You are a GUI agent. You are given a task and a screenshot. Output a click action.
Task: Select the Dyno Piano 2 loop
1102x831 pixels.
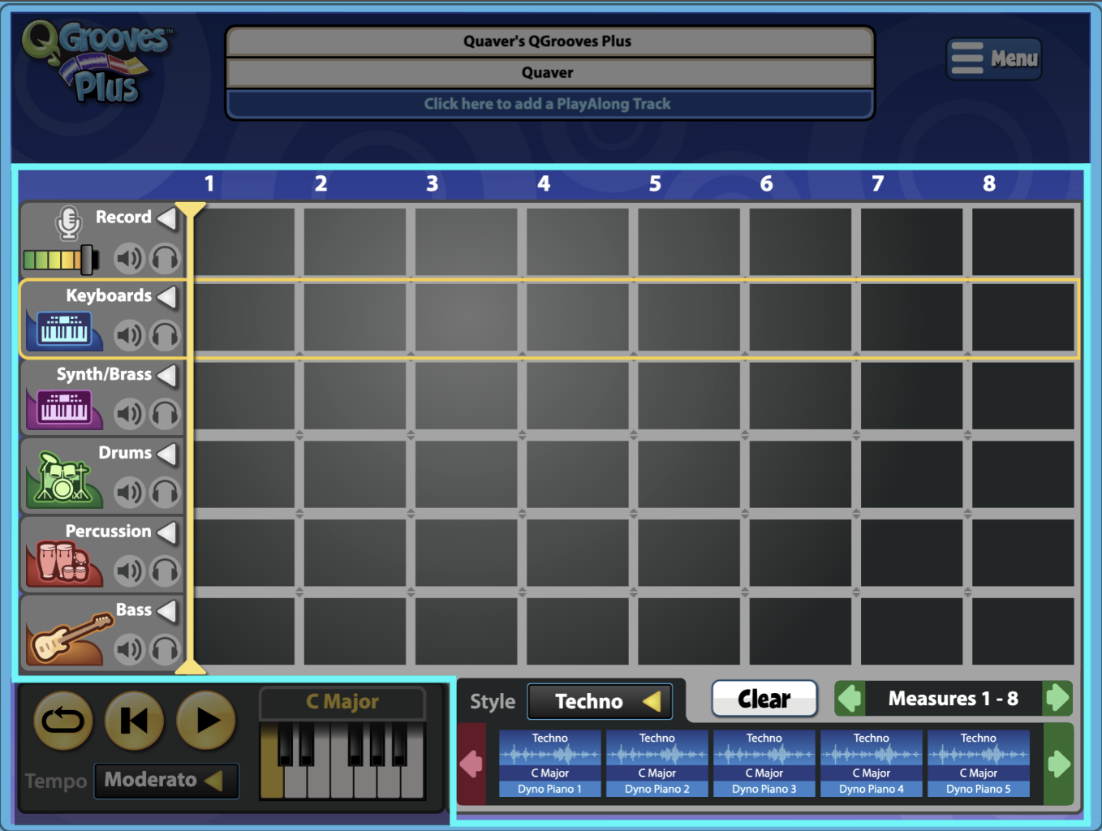(x=657, y=764)
